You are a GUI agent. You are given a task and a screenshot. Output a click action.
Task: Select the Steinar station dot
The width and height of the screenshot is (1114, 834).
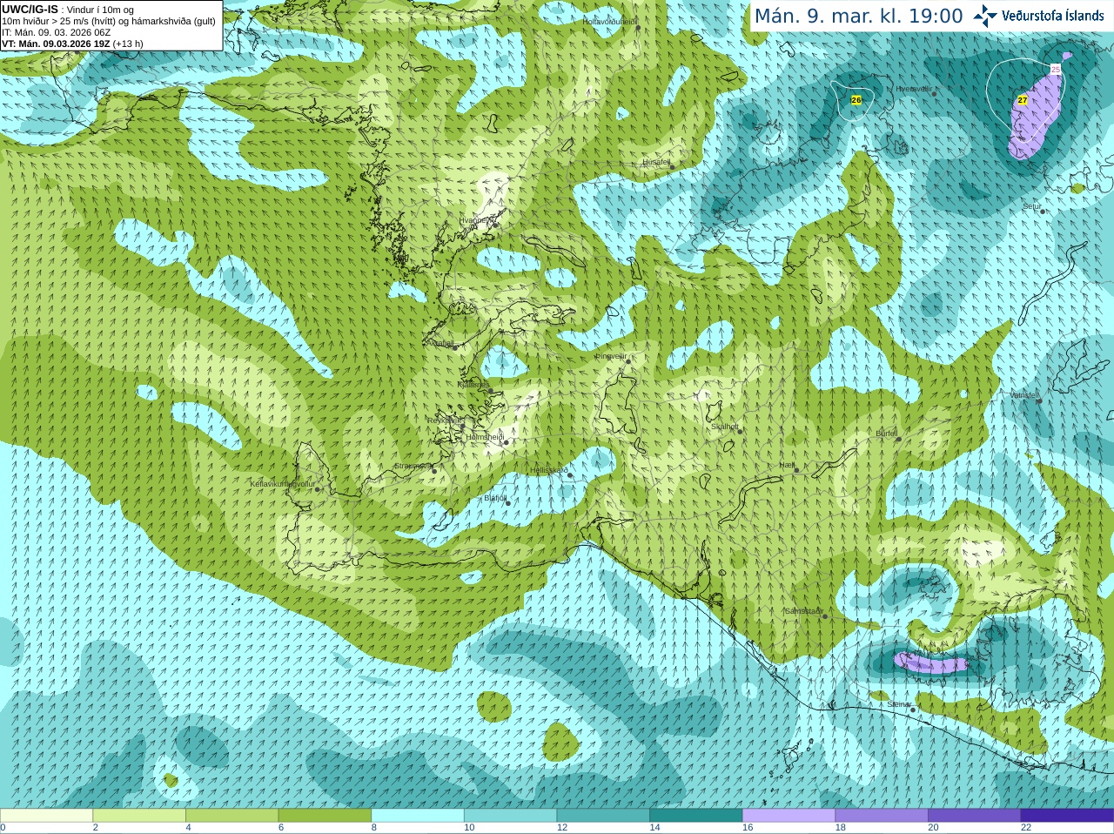tap(913, 710)
